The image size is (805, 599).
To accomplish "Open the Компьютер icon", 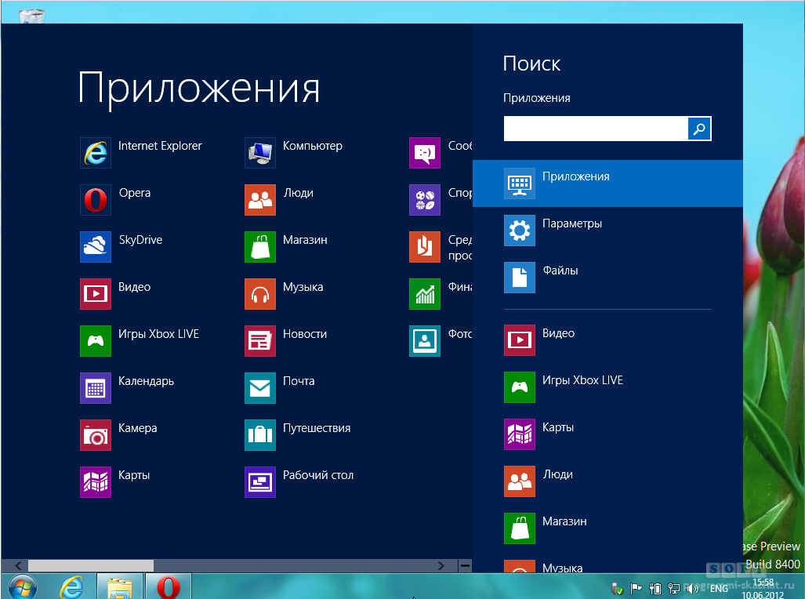I will click(x=259, y=153).
